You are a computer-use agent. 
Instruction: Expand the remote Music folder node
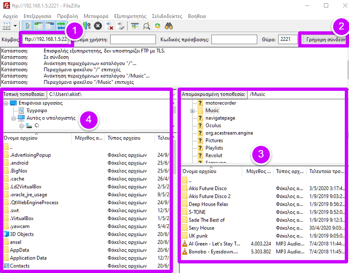(x=193, y=111)
